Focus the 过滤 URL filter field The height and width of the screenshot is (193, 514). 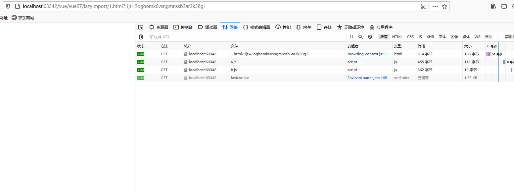pyautogui.click(x=247, y=37)
